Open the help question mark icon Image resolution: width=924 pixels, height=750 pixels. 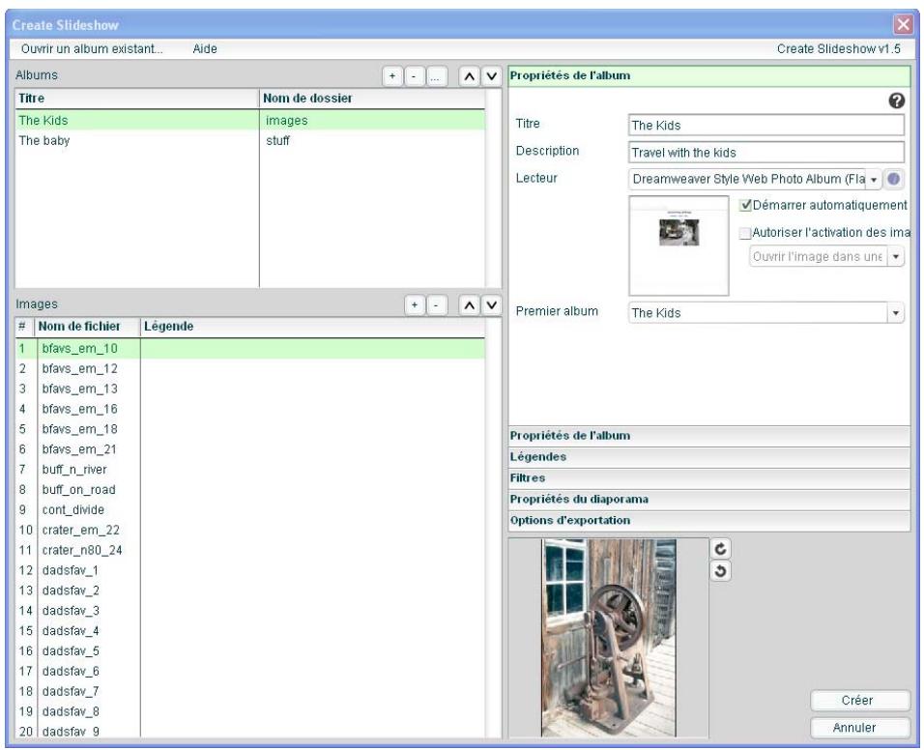click(x=896, y=101)
